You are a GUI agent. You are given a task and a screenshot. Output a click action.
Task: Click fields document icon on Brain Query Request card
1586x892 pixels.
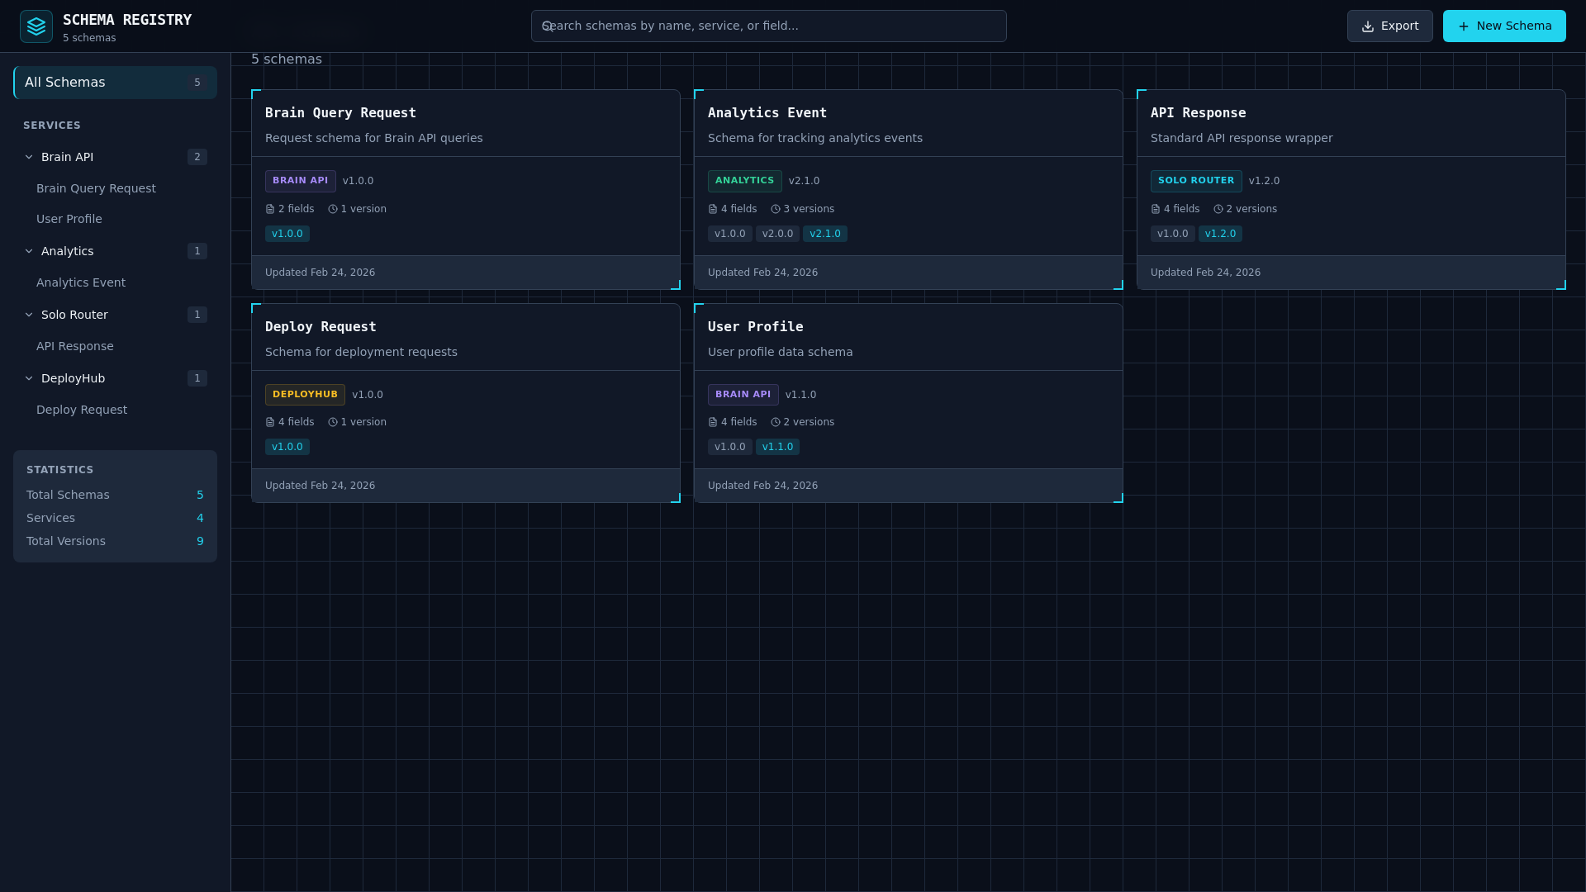pyautogui.click(x=270, y=209)
